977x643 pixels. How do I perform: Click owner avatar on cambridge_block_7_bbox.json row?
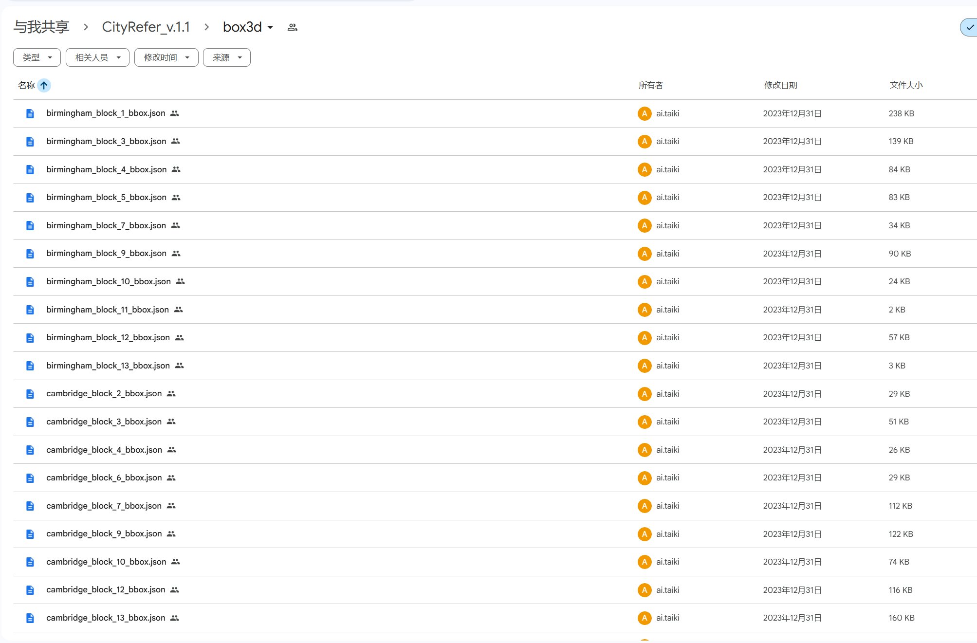point(644,506)
